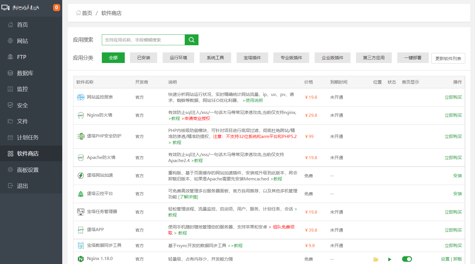Open 组队免费领取 link for 堡塔APP
The width and height of the screenshot is (475, 264).
tap(231, 230)
